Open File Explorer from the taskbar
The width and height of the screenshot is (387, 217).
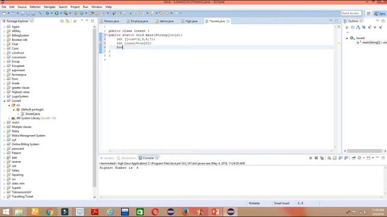[x=19, y=212]
